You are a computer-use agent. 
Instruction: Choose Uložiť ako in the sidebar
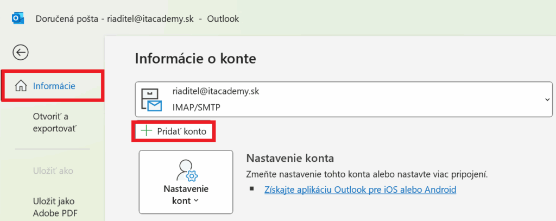[x=53, y=171]
